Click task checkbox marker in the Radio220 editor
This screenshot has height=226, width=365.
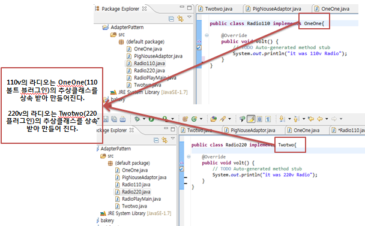[x=181, y=169]
